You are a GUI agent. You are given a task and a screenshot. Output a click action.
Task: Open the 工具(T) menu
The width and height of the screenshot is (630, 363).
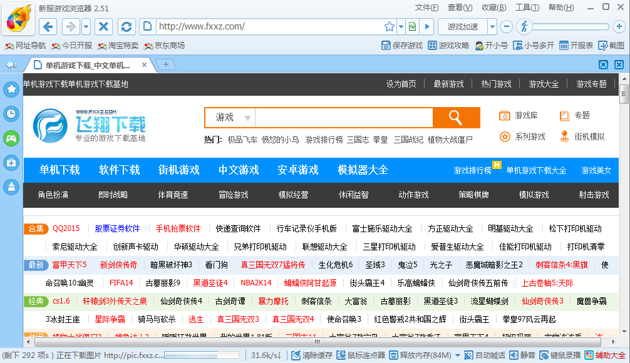[527, 8]
